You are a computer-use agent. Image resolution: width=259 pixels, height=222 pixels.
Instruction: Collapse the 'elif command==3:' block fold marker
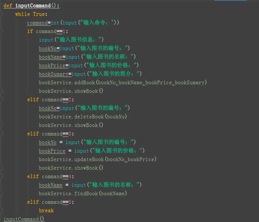[x=1, y=134]
